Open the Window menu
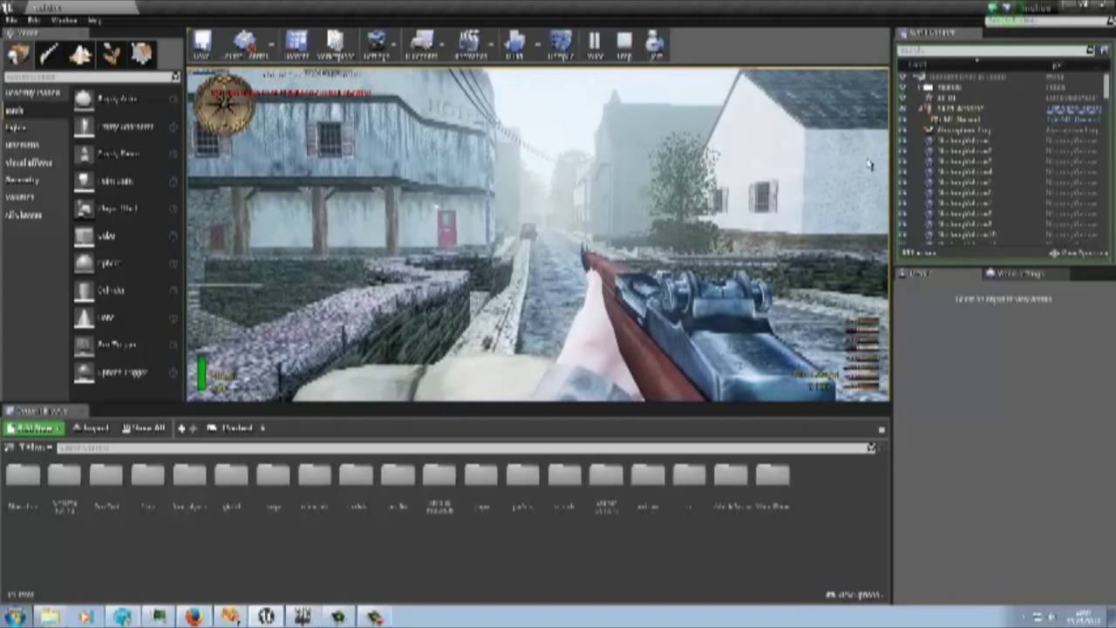This screenshot has height=628, width=1116. [x=64, y=19]
